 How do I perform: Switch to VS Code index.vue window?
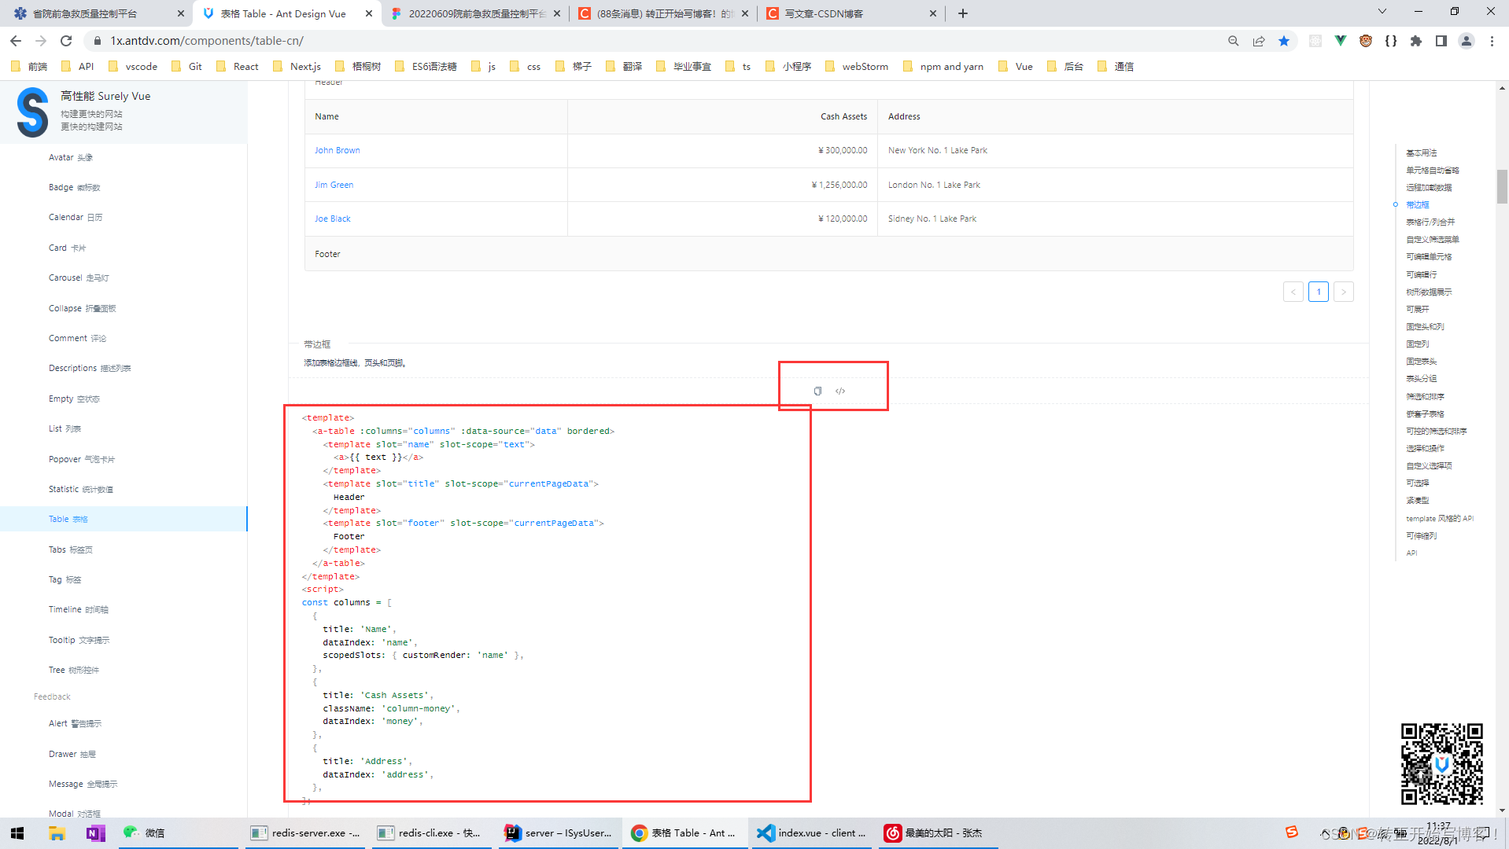[812, 832]
